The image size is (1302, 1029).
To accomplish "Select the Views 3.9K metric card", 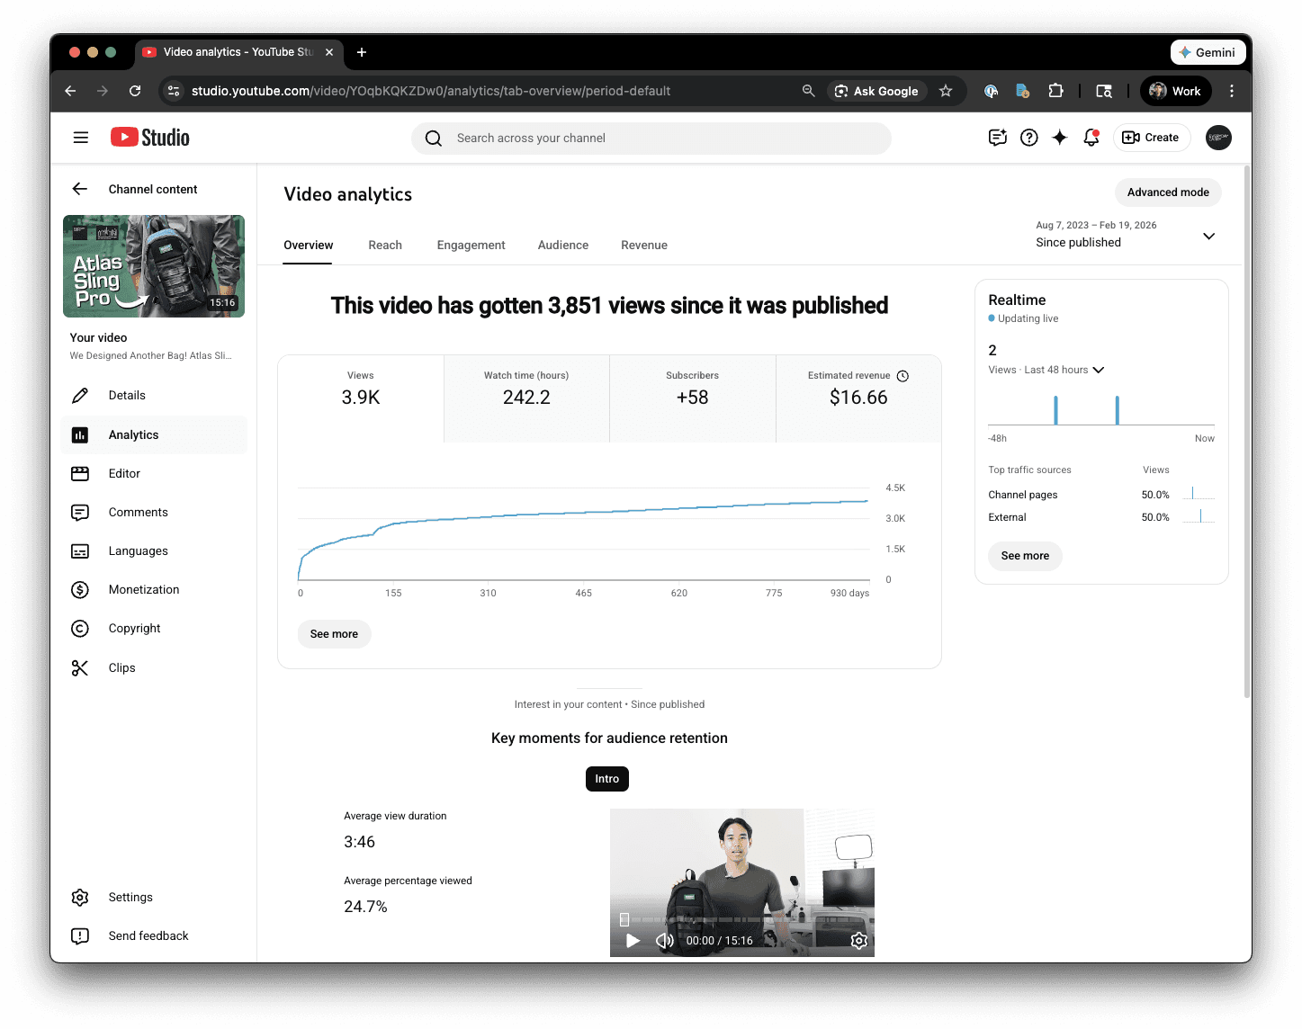I will pyautogui.click(x=361, y=398).
